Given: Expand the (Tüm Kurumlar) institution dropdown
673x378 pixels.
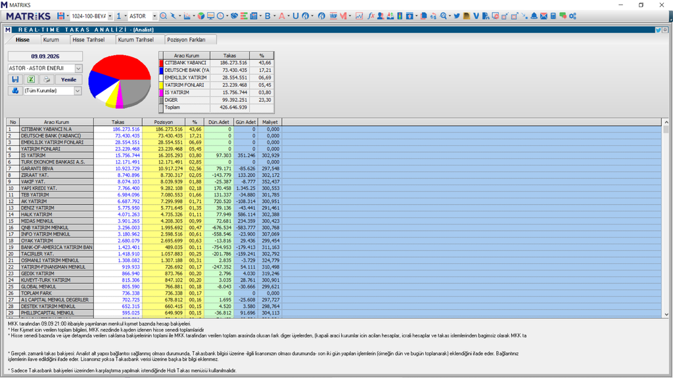Looking at the screenshot, I should (78, 91).
